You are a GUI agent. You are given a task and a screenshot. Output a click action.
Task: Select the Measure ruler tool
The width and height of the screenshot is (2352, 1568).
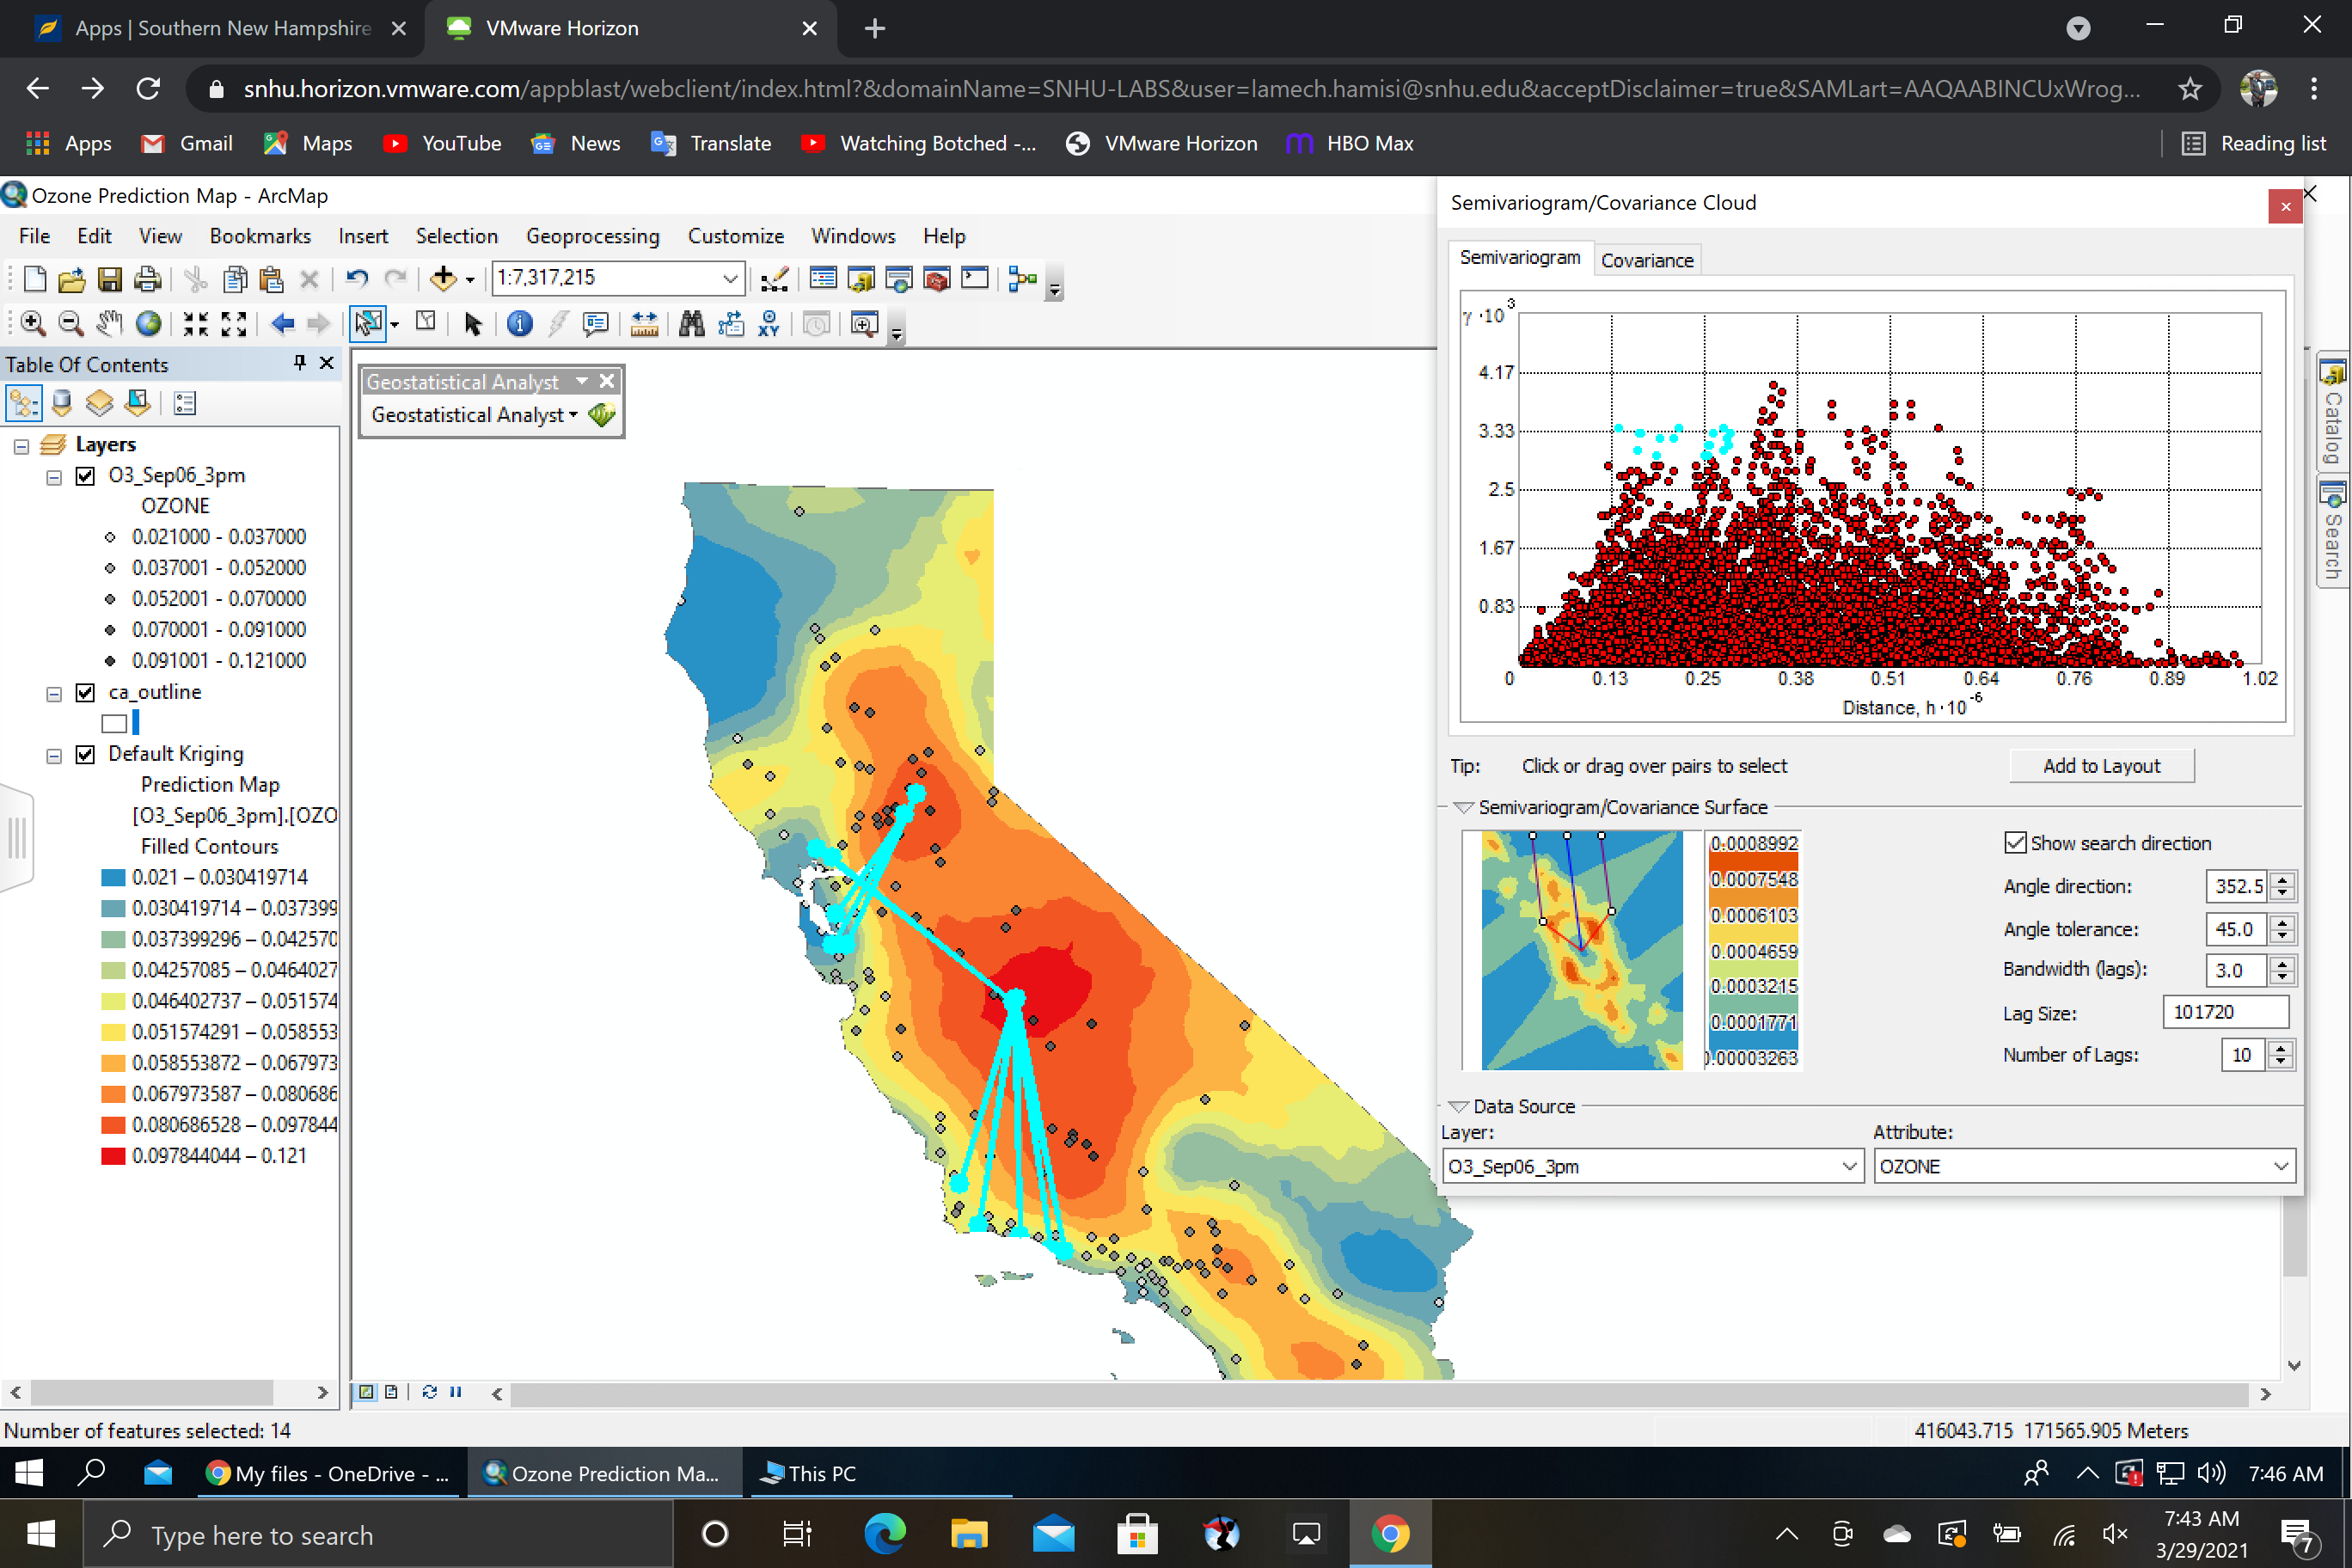coord(645,324)
